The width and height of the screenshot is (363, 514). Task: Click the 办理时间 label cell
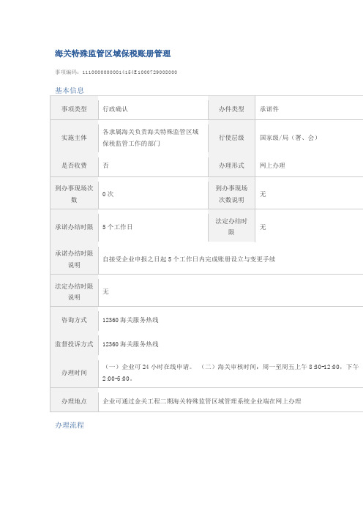(x=74, y=373)
